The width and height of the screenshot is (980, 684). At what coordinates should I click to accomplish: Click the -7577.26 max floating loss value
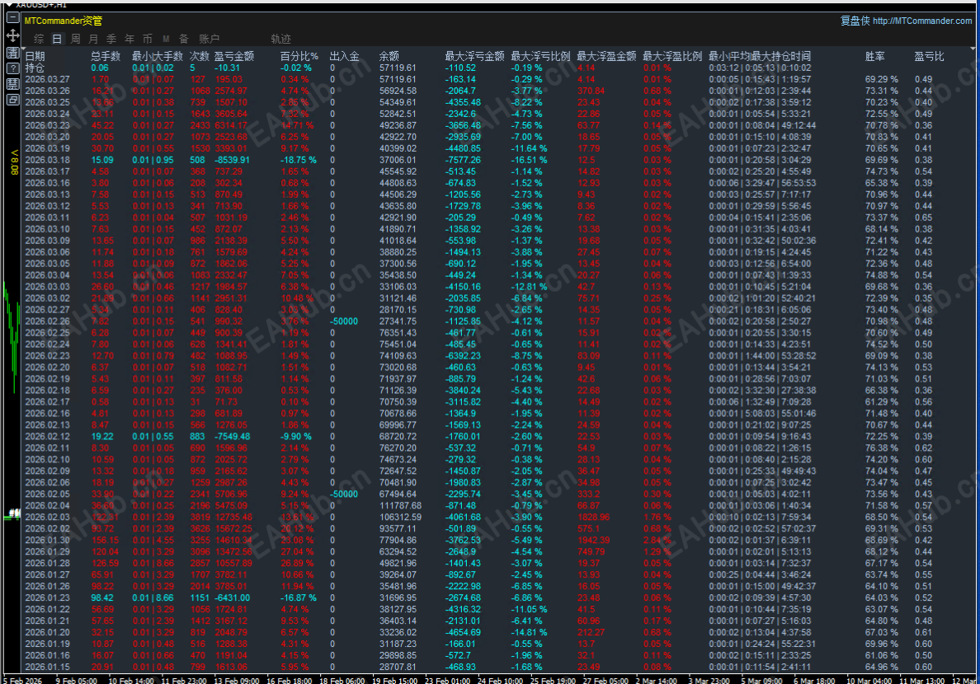point(463,160)
